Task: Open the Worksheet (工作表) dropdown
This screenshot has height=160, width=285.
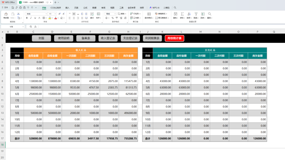Action: (135, 18)
